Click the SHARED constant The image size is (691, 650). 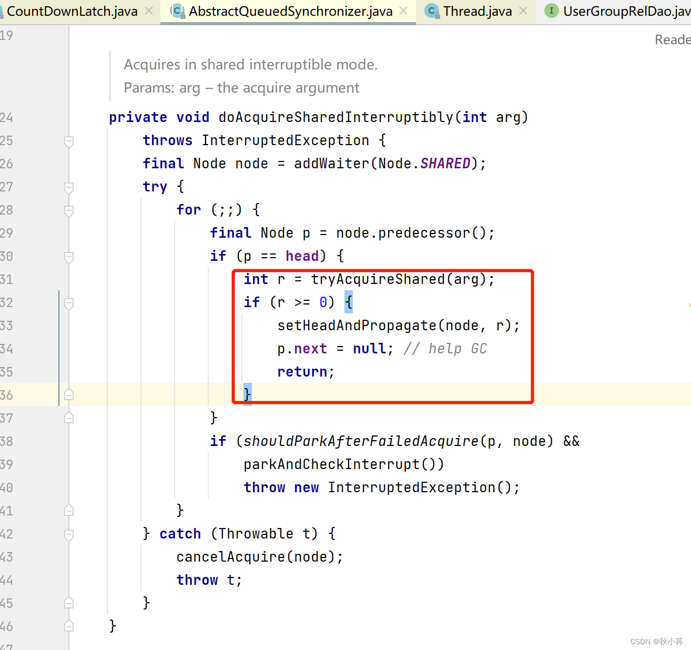point(445,164)
